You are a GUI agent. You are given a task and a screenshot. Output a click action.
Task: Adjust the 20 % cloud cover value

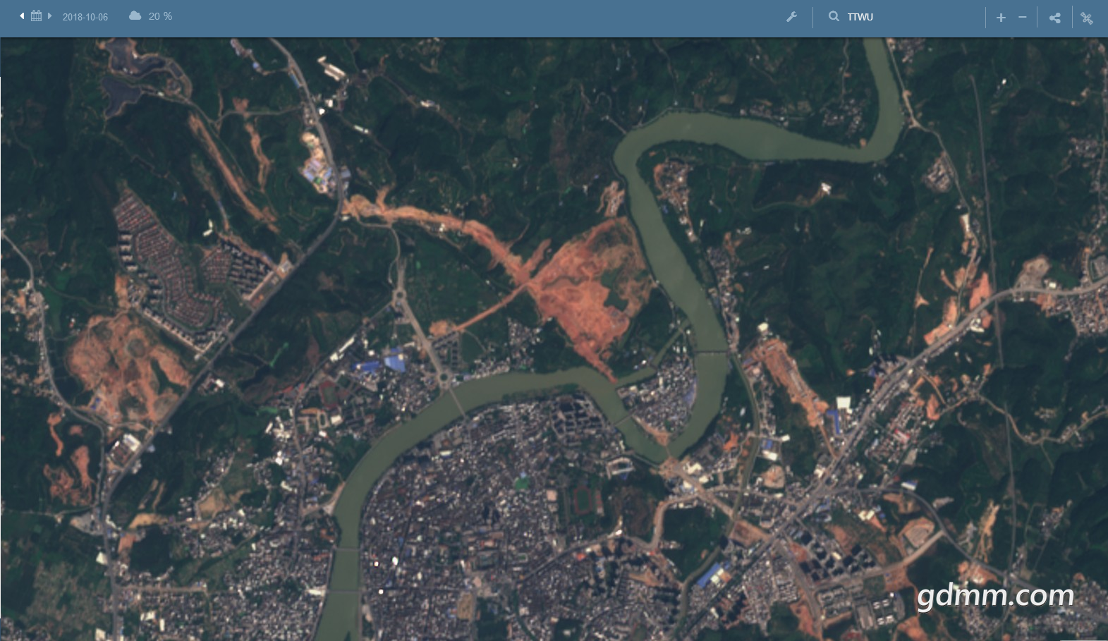tap(160, 16)
